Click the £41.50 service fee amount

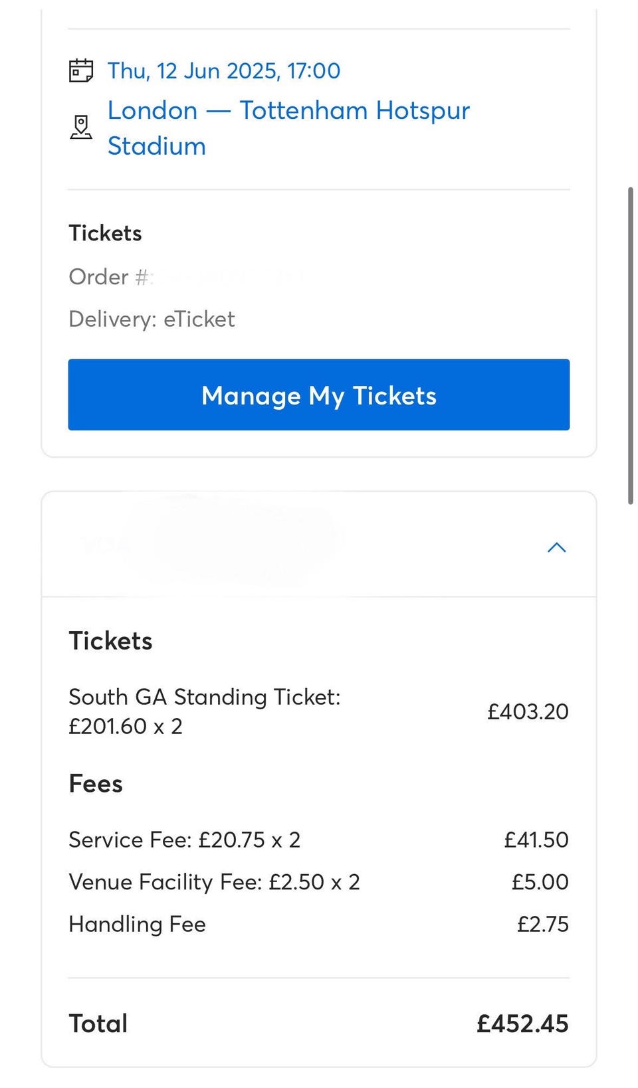[x=536, y=840]
